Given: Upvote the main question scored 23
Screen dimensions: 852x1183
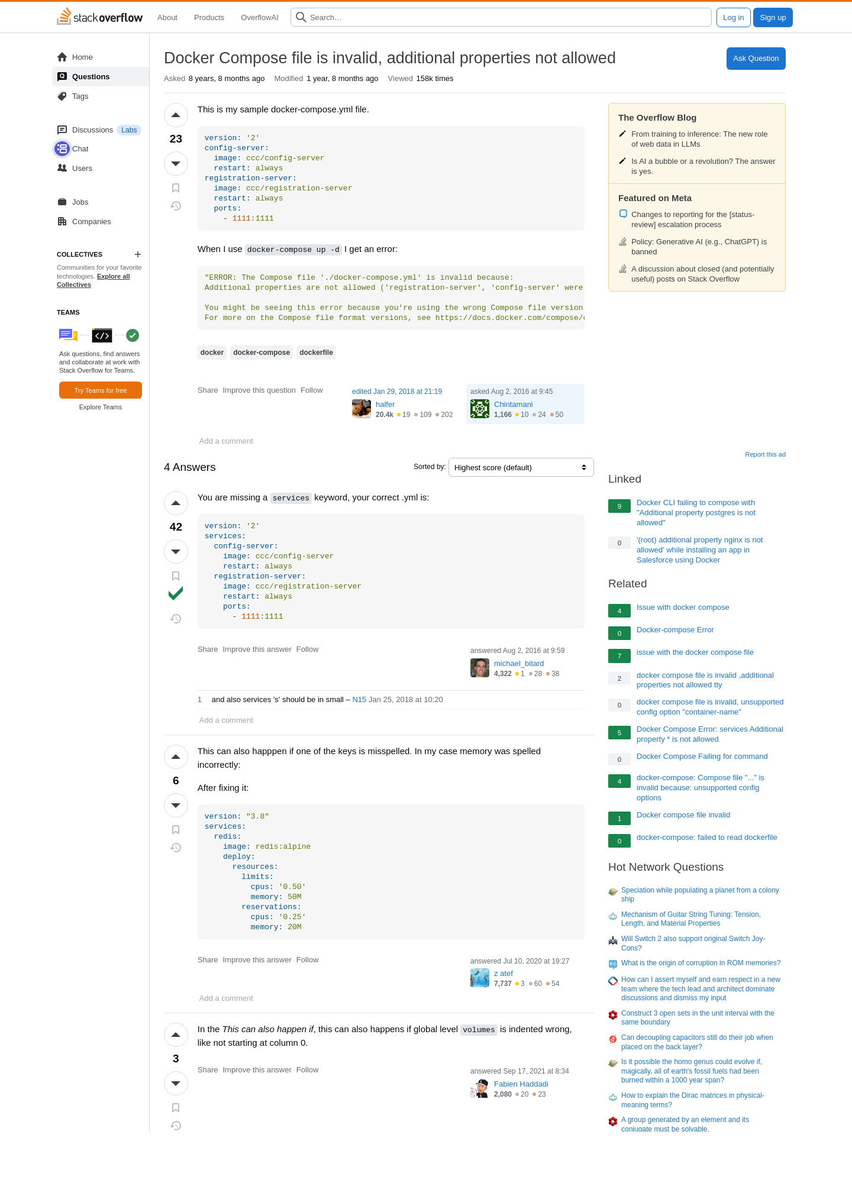Looking at the screenshot, I should pyautogui.click(x=176, y=115).
